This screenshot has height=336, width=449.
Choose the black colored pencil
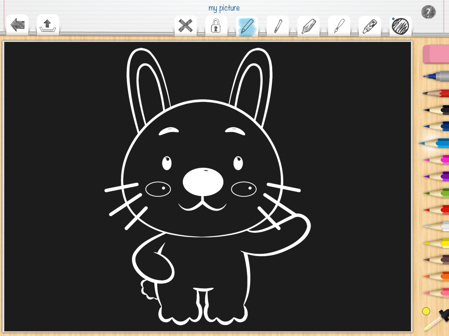point(437,109)
